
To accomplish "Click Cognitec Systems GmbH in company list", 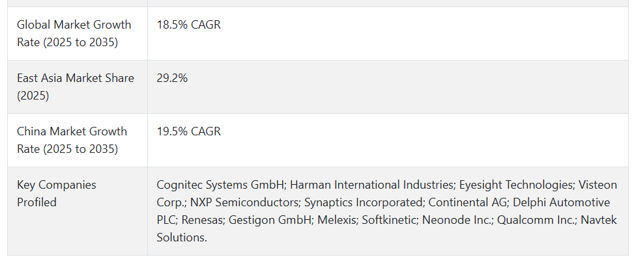I will tap(222, 185).
